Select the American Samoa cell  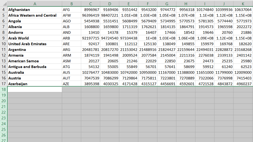[35, 61]
